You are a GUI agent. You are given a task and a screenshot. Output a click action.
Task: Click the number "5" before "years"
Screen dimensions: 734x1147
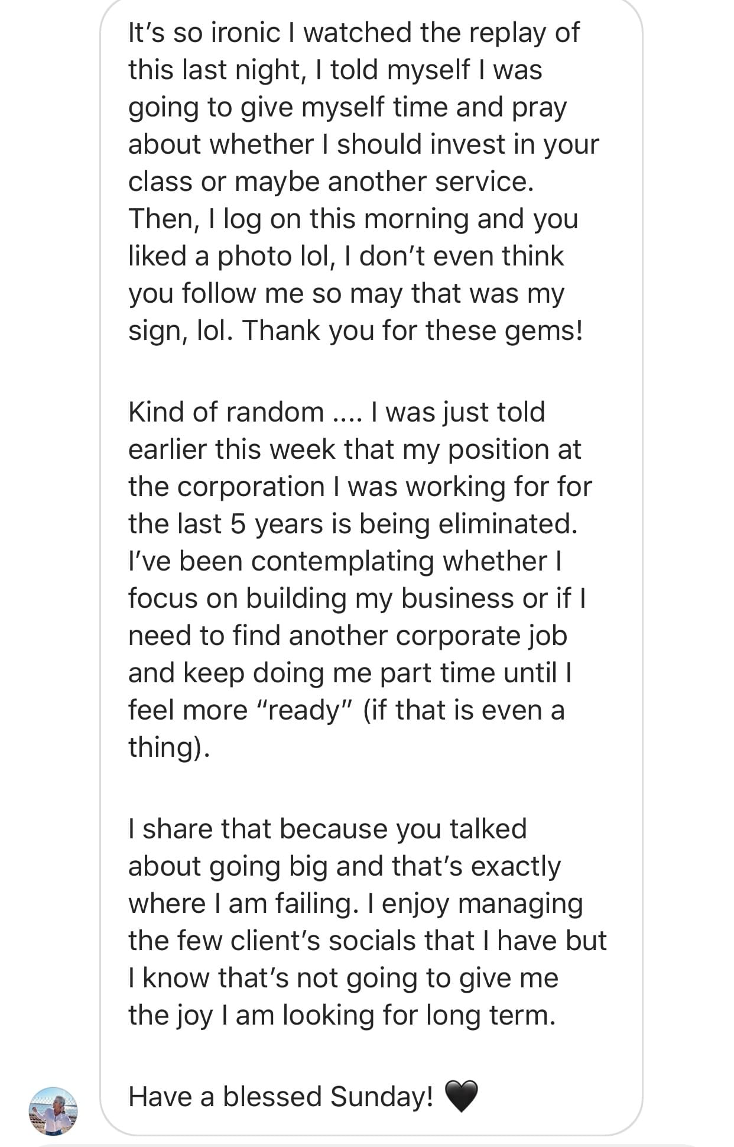click(x=238, y=524)
